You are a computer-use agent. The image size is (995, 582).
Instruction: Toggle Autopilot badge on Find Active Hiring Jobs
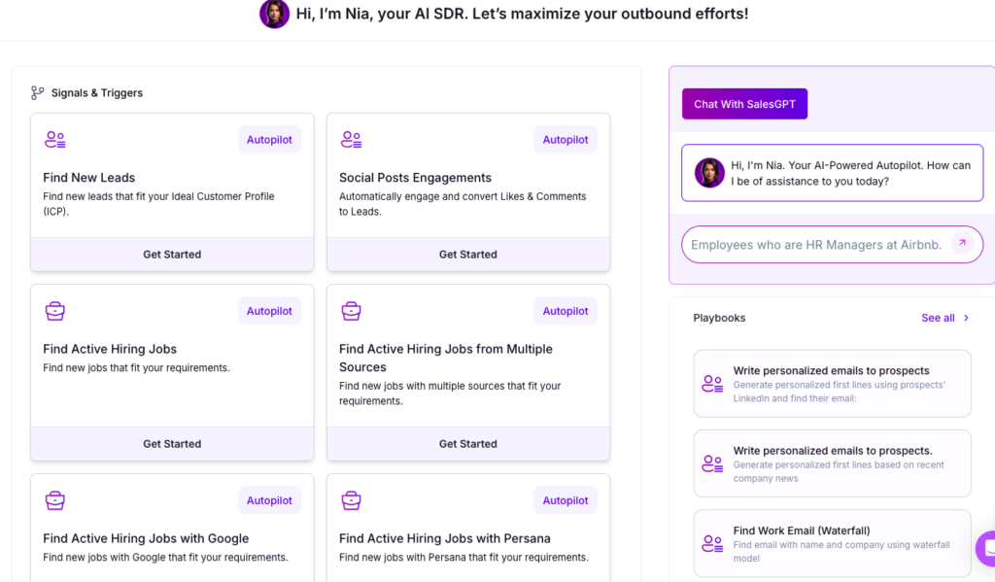coord(269,311)
